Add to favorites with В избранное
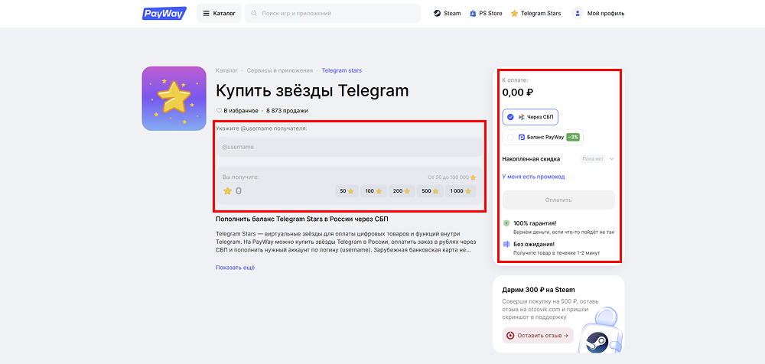The height and width of the screenshot is (364, 765). coord(237,111)
